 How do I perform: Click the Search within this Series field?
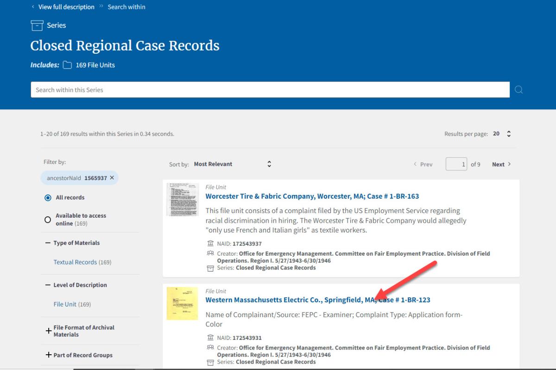(270, 90)
